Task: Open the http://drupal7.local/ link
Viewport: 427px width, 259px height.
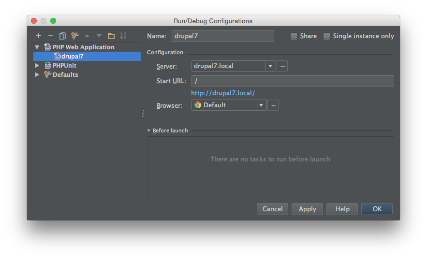Action: (x=223, y=93)
